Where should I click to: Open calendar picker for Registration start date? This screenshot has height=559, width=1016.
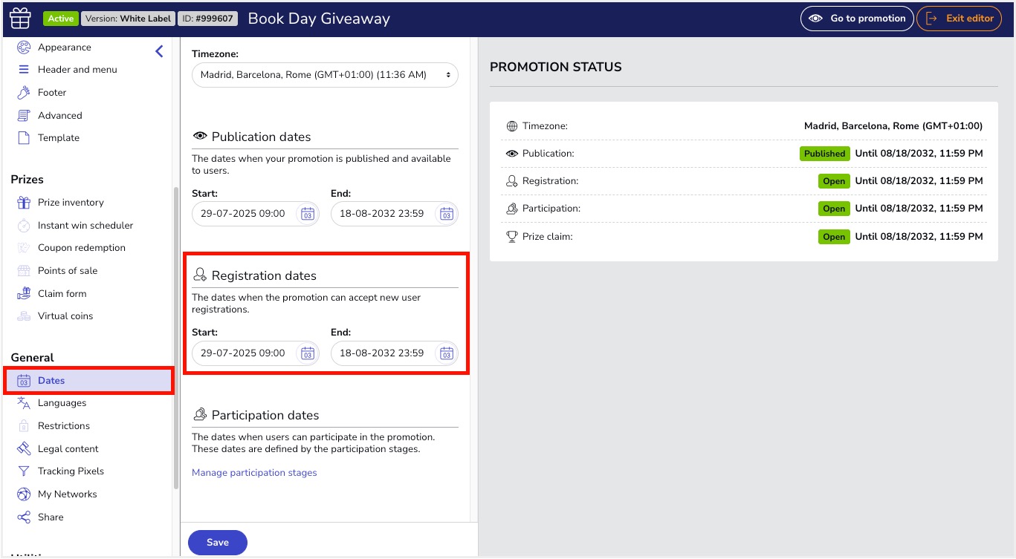pos(307,353)
